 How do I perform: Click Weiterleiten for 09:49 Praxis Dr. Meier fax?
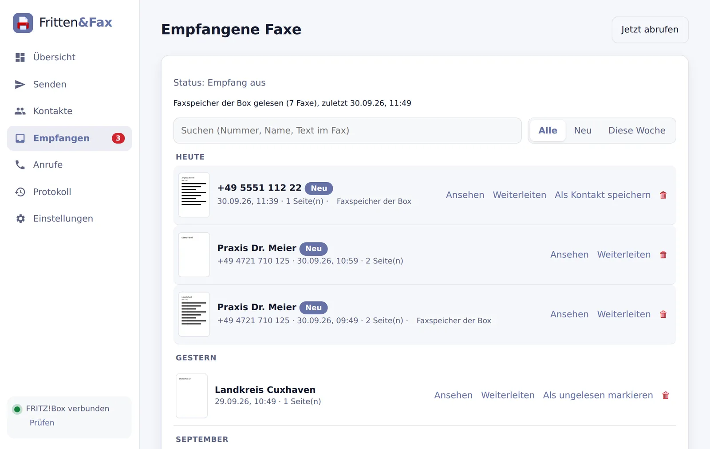pyautogui.click(x=624, y=314)
